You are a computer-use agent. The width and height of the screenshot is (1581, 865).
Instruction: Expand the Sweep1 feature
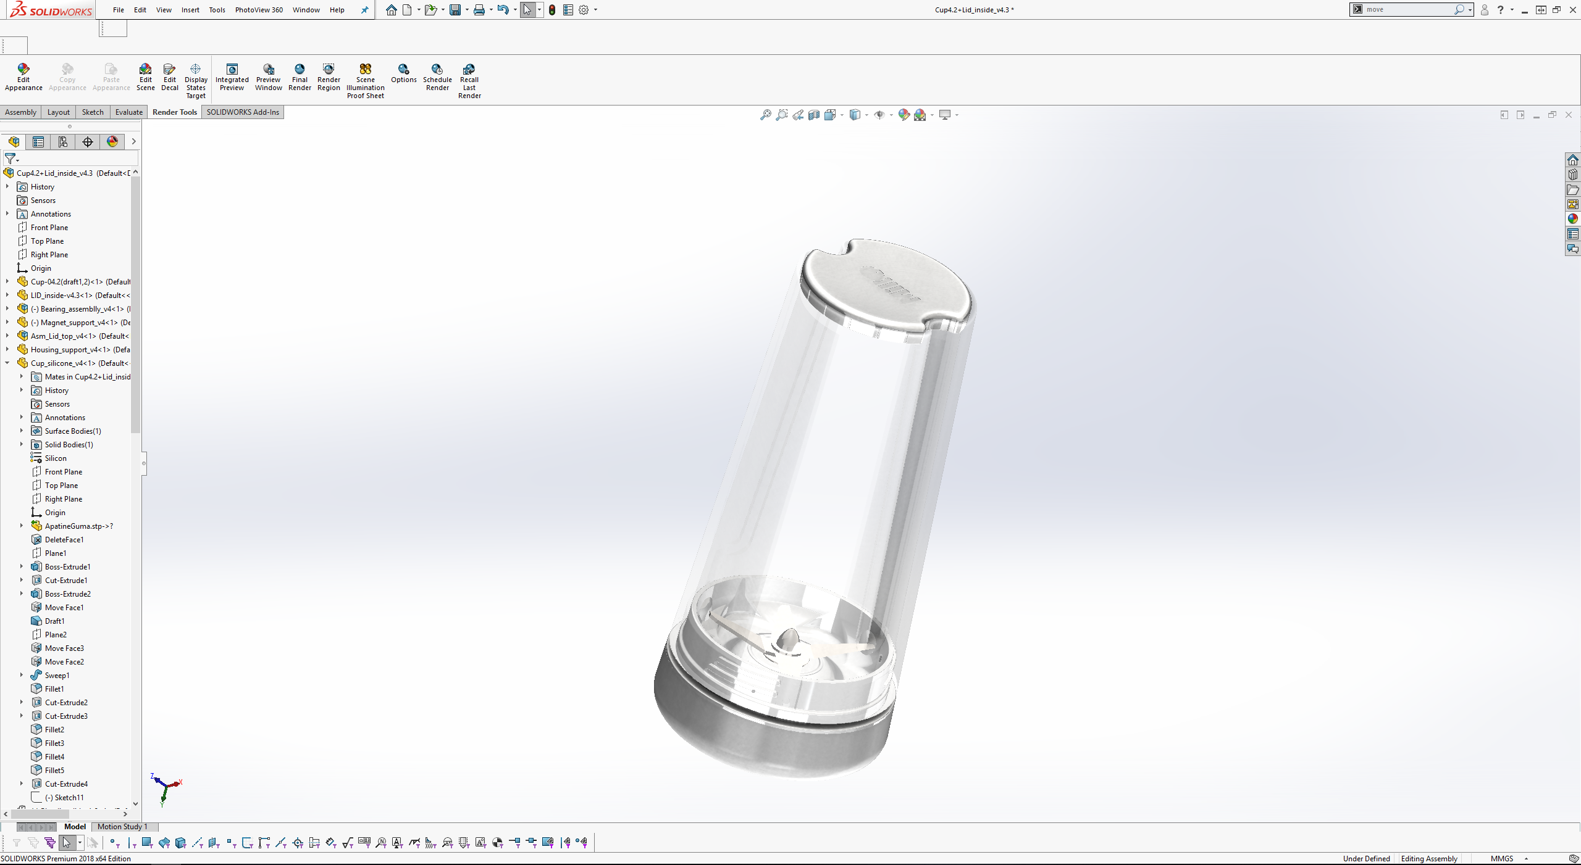coord(22,675)
